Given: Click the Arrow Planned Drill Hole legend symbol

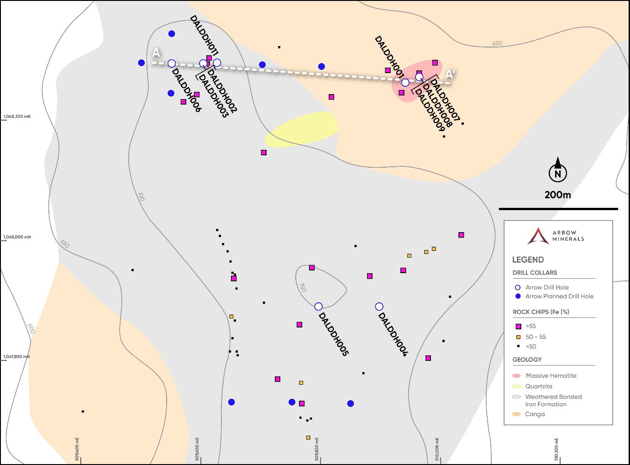Looking at the screenshot, I should 518,296.
